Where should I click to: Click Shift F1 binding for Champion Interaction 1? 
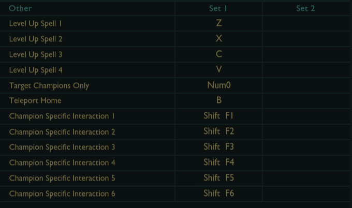coord(218,116)
